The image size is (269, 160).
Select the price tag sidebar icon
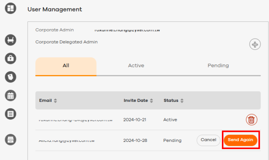[11, 77]
